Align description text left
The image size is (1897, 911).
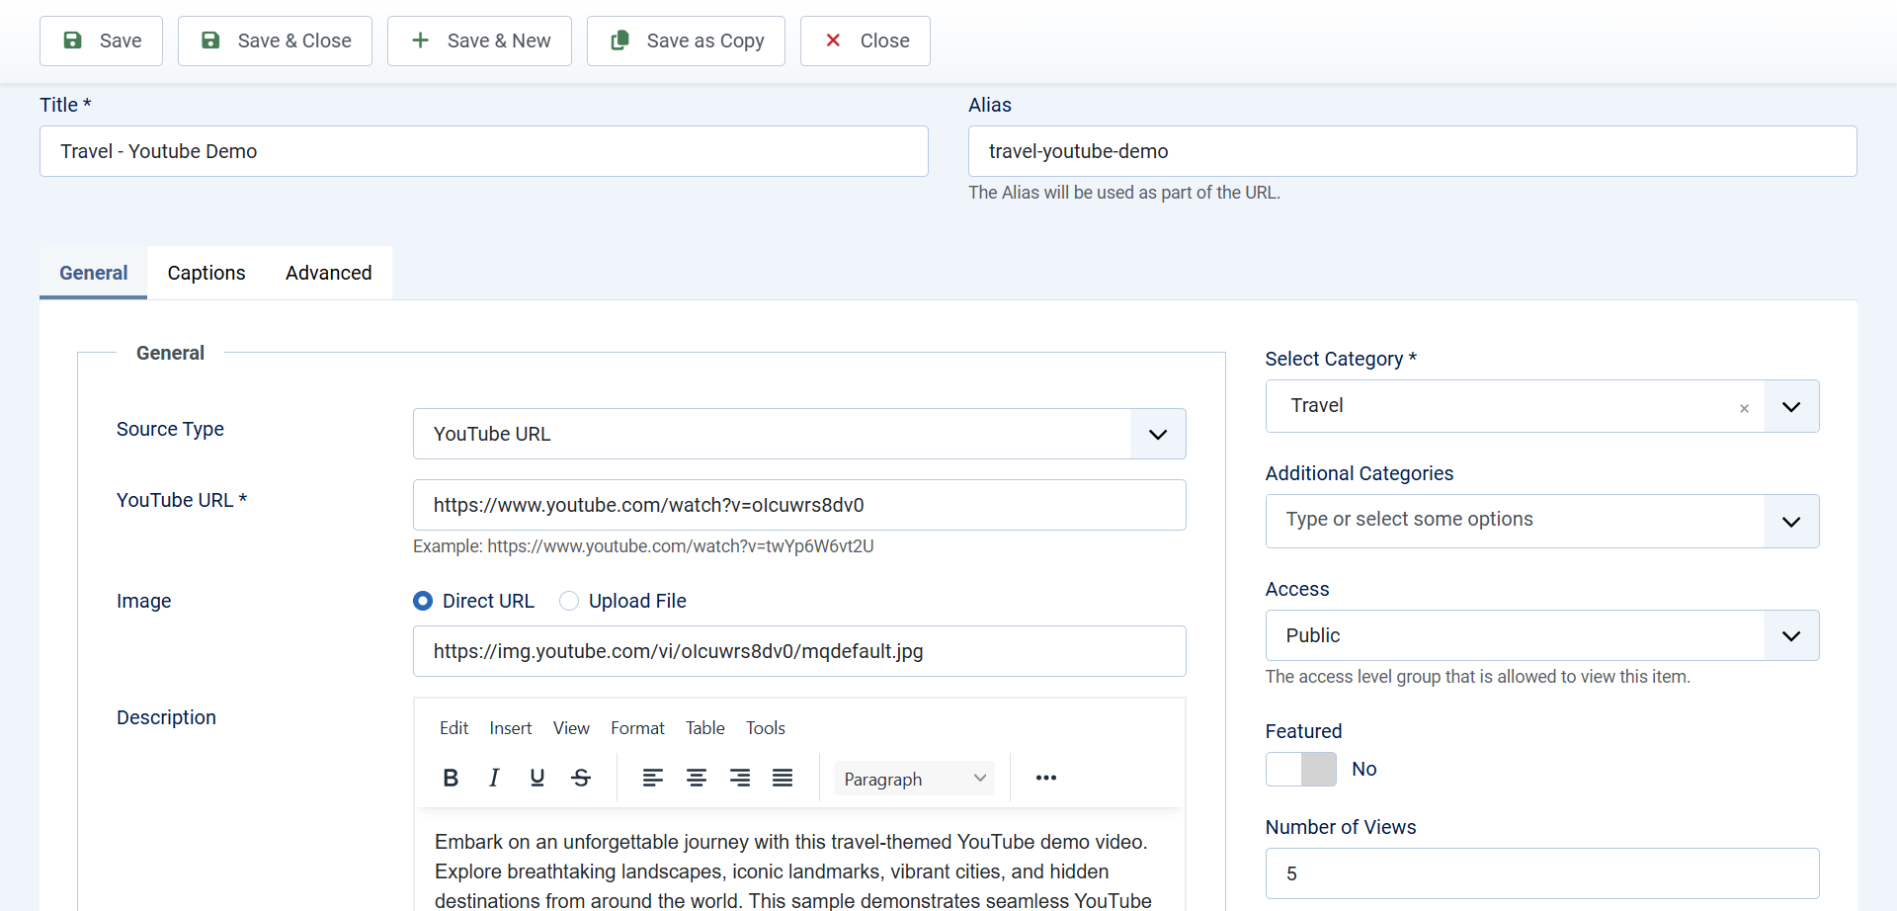[653, 778]
